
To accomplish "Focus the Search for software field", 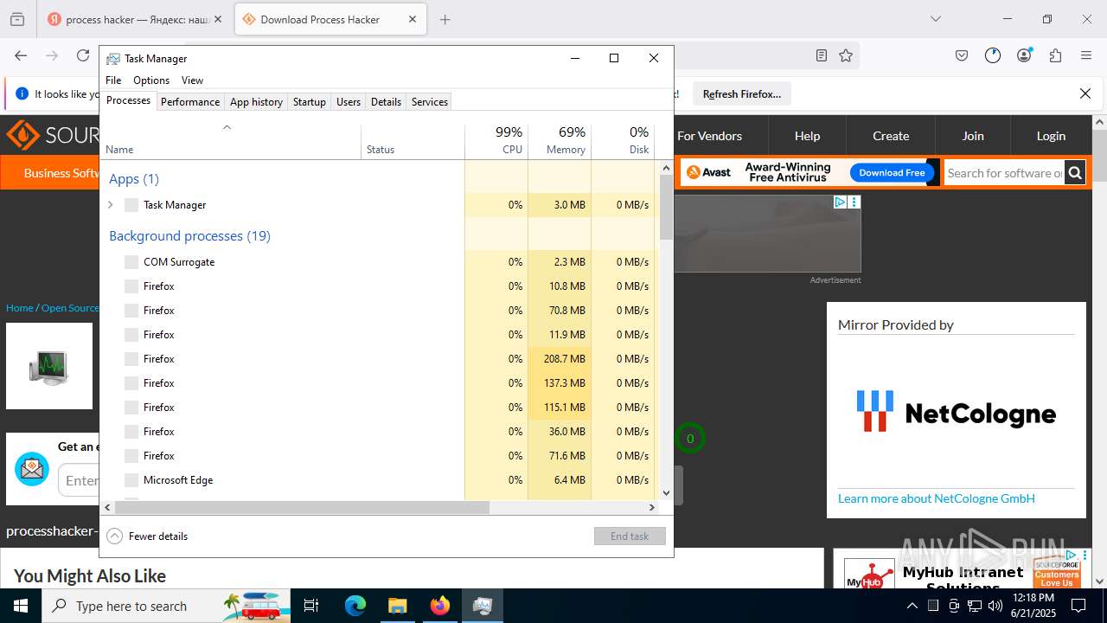I will tap(1003, 173).
